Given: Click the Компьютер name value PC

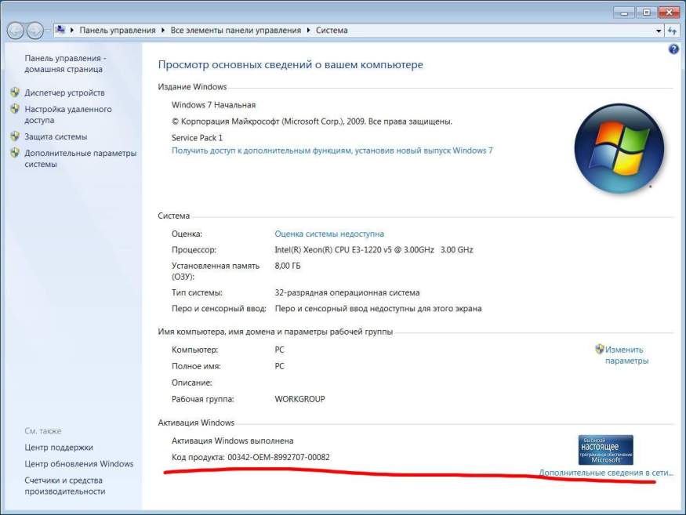Looking at the screenshot, I should [x=279, y=350].
